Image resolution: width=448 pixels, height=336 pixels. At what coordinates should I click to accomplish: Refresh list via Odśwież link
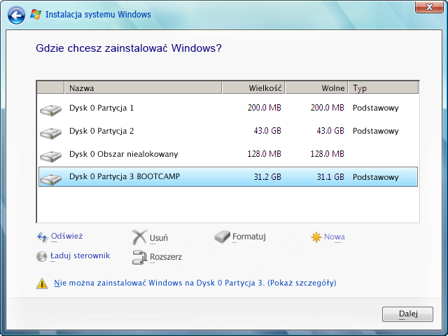[x=67, y=237]
